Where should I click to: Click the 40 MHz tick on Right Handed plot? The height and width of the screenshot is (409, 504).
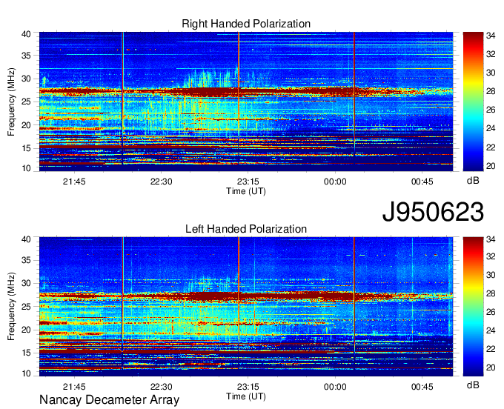[27, 34]
